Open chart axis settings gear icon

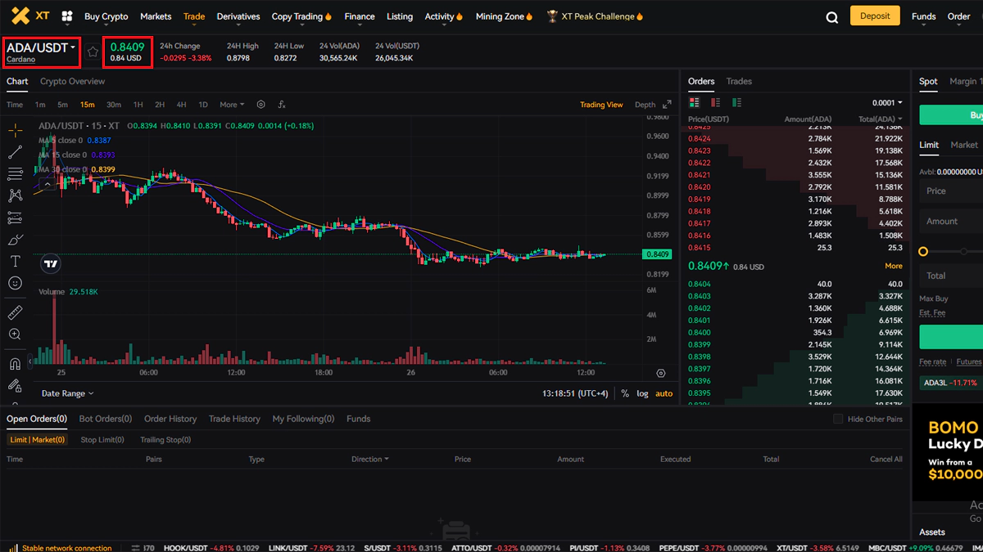661,373
